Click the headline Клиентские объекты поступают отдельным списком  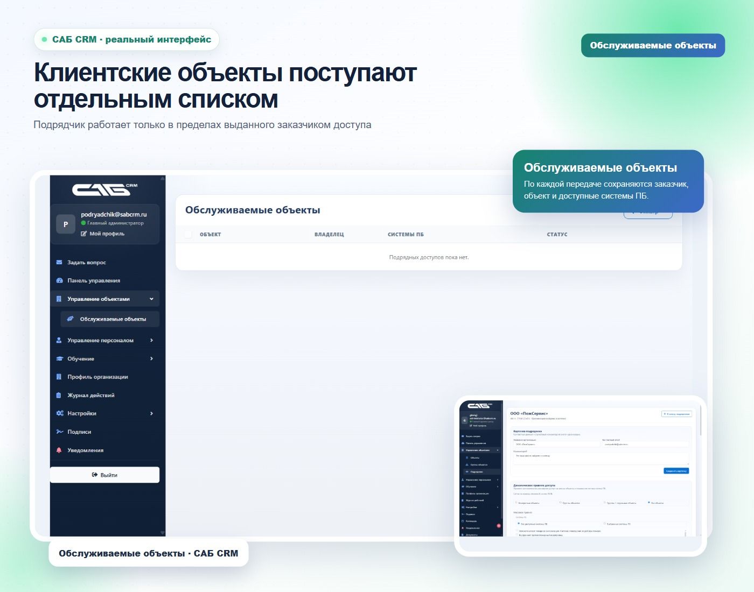(x=225, y=86)
